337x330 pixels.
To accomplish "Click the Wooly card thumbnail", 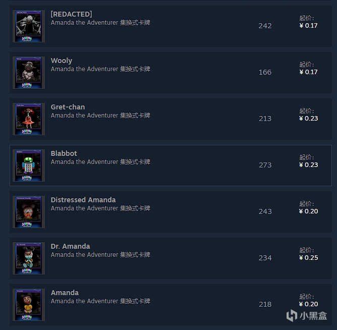I will 29,73.
